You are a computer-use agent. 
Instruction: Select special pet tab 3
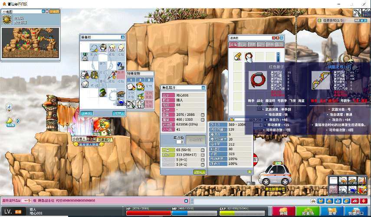(x=149, y=80)
